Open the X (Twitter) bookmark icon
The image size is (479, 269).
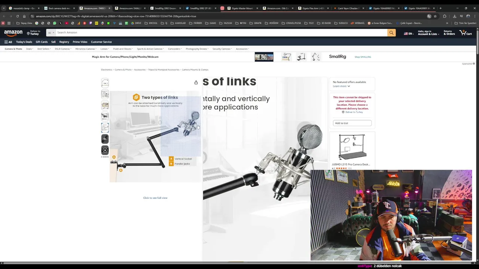point(61,23)
